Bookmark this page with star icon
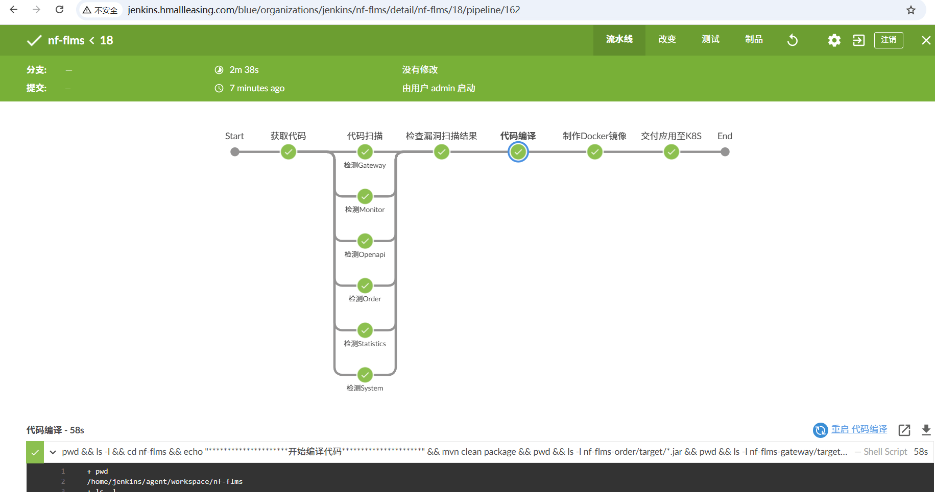935x492 pixels. point(910,10)
